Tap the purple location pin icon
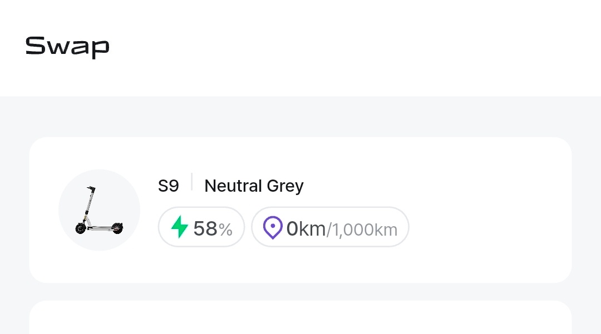 click(x=273, y=228)
